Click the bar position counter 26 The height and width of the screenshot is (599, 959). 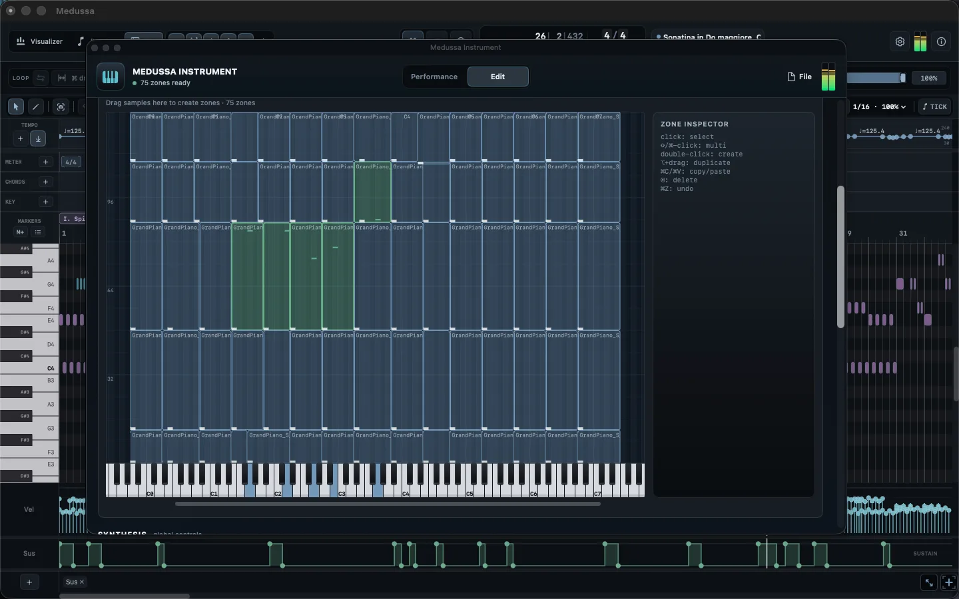click(x=540, y=36)
